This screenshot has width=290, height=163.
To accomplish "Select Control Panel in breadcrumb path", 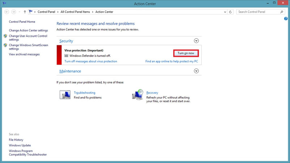I will (x=47, y=12).
